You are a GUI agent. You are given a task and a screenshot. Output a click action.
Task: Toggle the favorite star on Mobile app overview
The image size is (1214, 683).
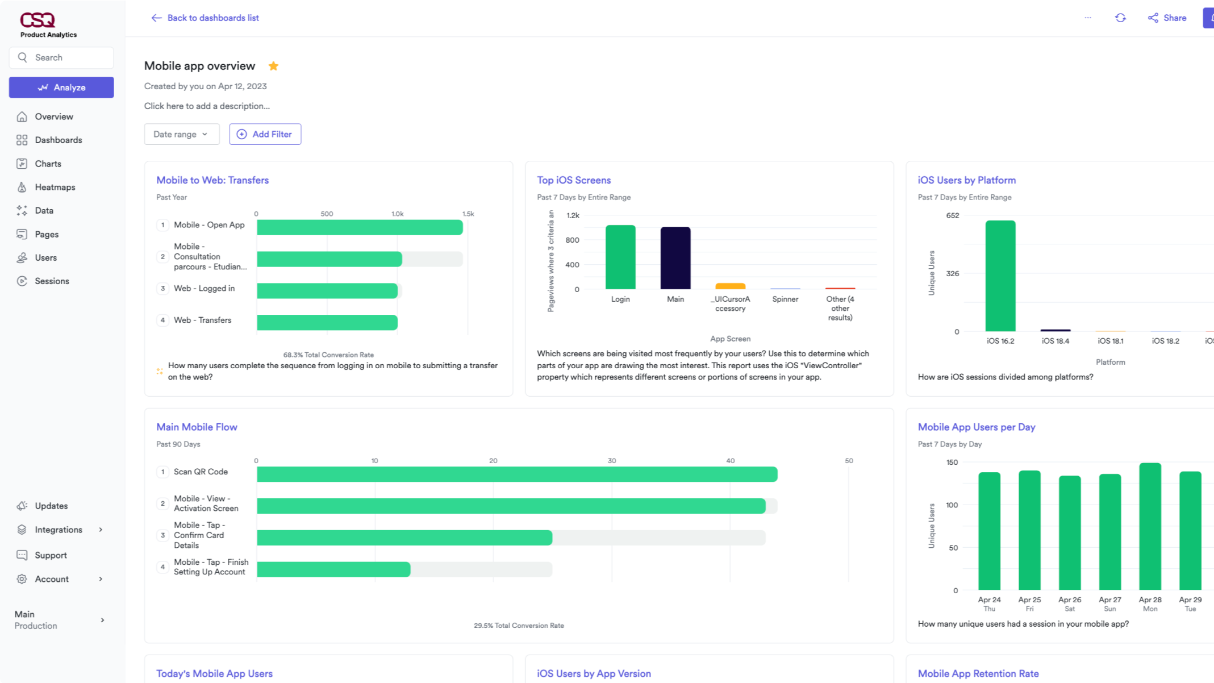pyautogui.click(x=273, y=66)
